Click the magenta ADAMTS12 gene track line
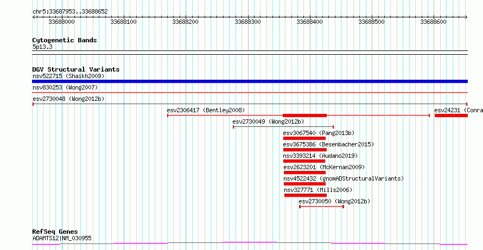 tap(250, 243)
